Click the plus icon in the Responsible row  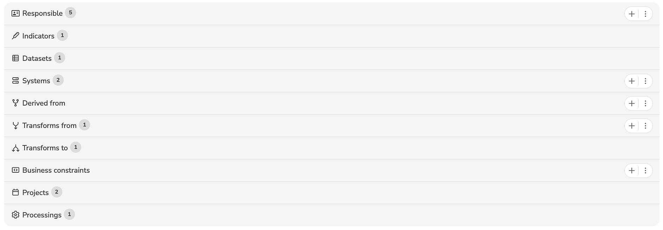(x=631, y=14)
